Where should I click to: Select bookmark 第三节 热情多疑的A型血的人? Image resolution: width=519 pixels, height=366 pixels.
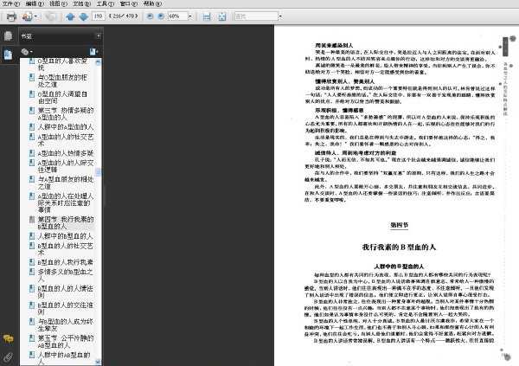pyautogui.click(x=66, y=113)
